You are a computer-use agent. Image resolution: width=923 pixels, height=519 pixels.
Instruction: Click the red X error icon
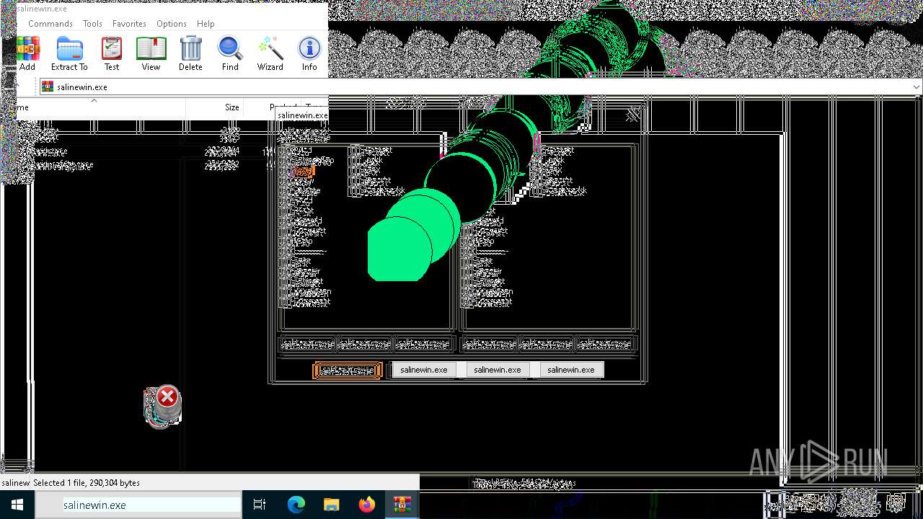pos(167,396)
